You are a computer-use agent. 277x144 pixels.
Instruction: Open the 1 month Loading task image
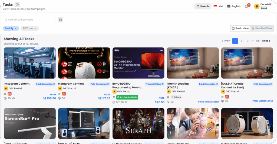click(x=193, y=63)
